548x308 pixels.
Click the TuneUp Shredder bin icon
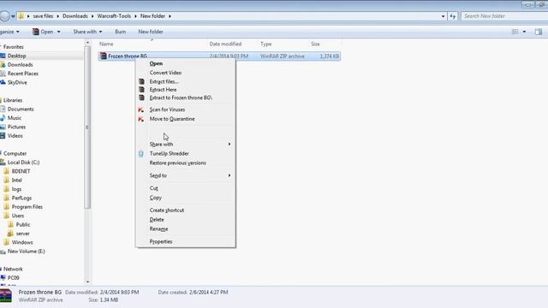[140, 153]
